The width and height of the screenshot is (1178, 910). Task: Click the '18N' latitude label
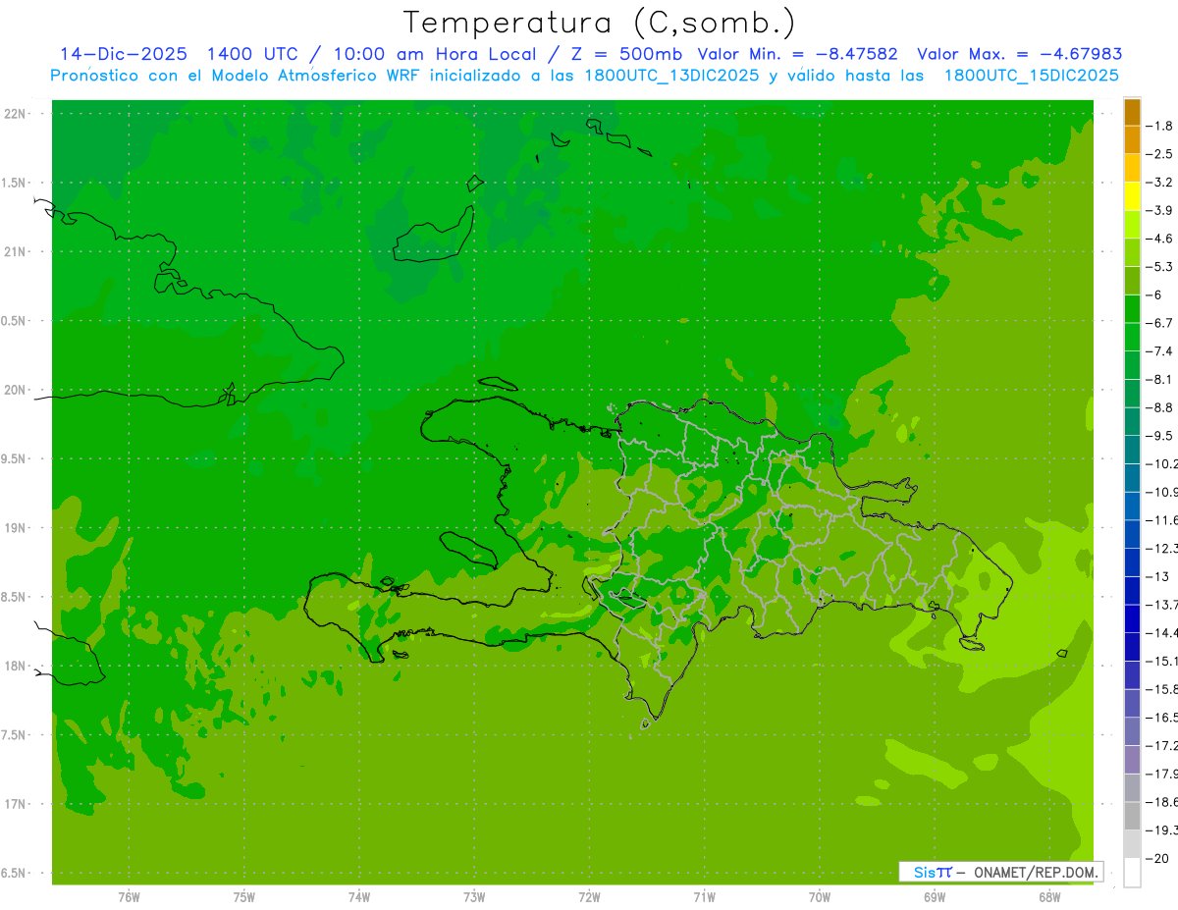pos(16,667)
